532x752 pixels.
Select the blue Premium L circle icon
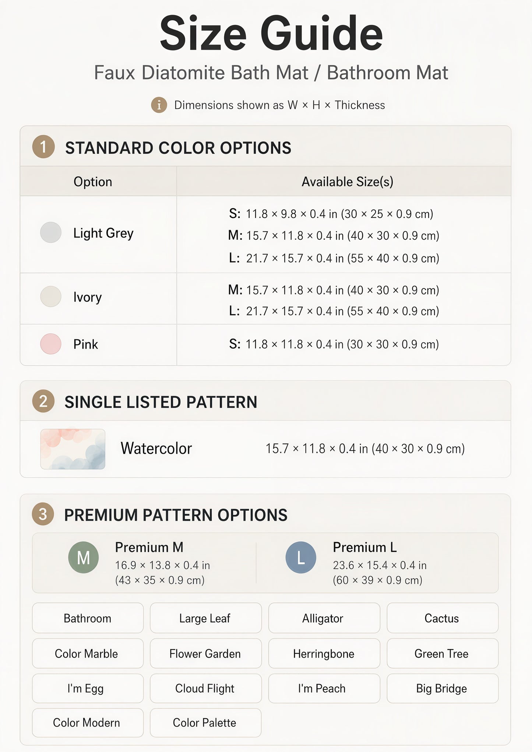pyautogui.click(x=301, y=557)
